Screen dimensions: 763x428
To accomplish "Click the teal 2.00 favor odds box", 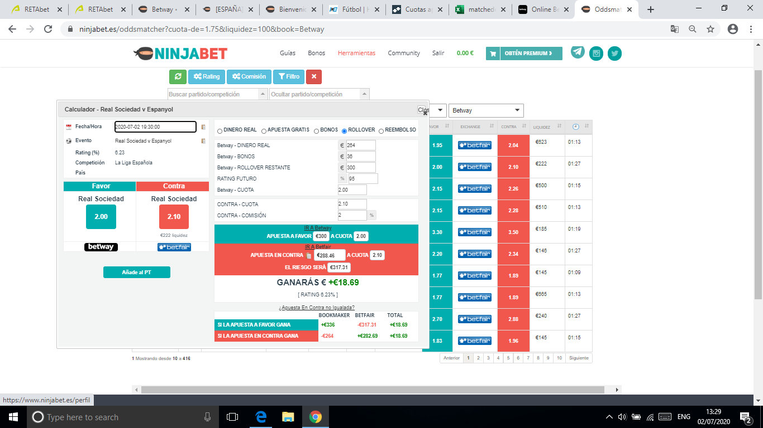I will click(x=101, y=217).
